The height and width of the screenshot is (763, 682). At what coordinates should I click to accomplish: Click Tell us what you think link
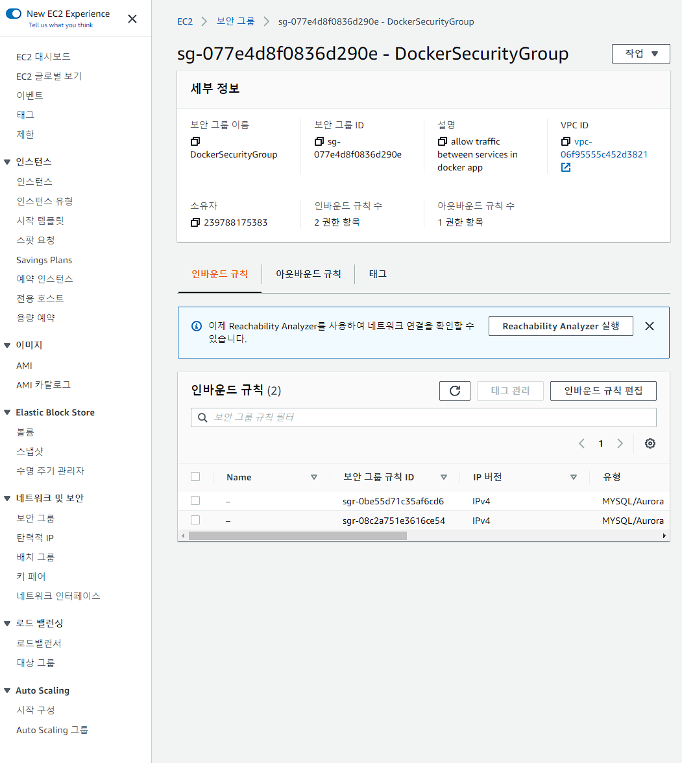click(x=61, y=25)
